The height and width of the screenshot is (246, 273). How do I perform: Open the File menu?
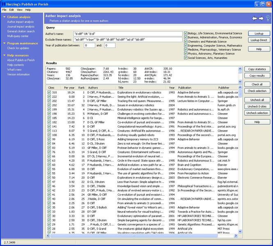[x=5, y=10]
